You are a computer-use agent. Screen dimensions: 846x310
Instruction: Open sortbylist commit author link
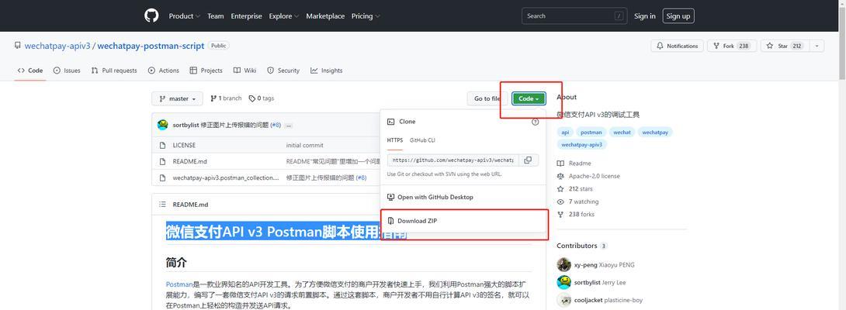185,125
